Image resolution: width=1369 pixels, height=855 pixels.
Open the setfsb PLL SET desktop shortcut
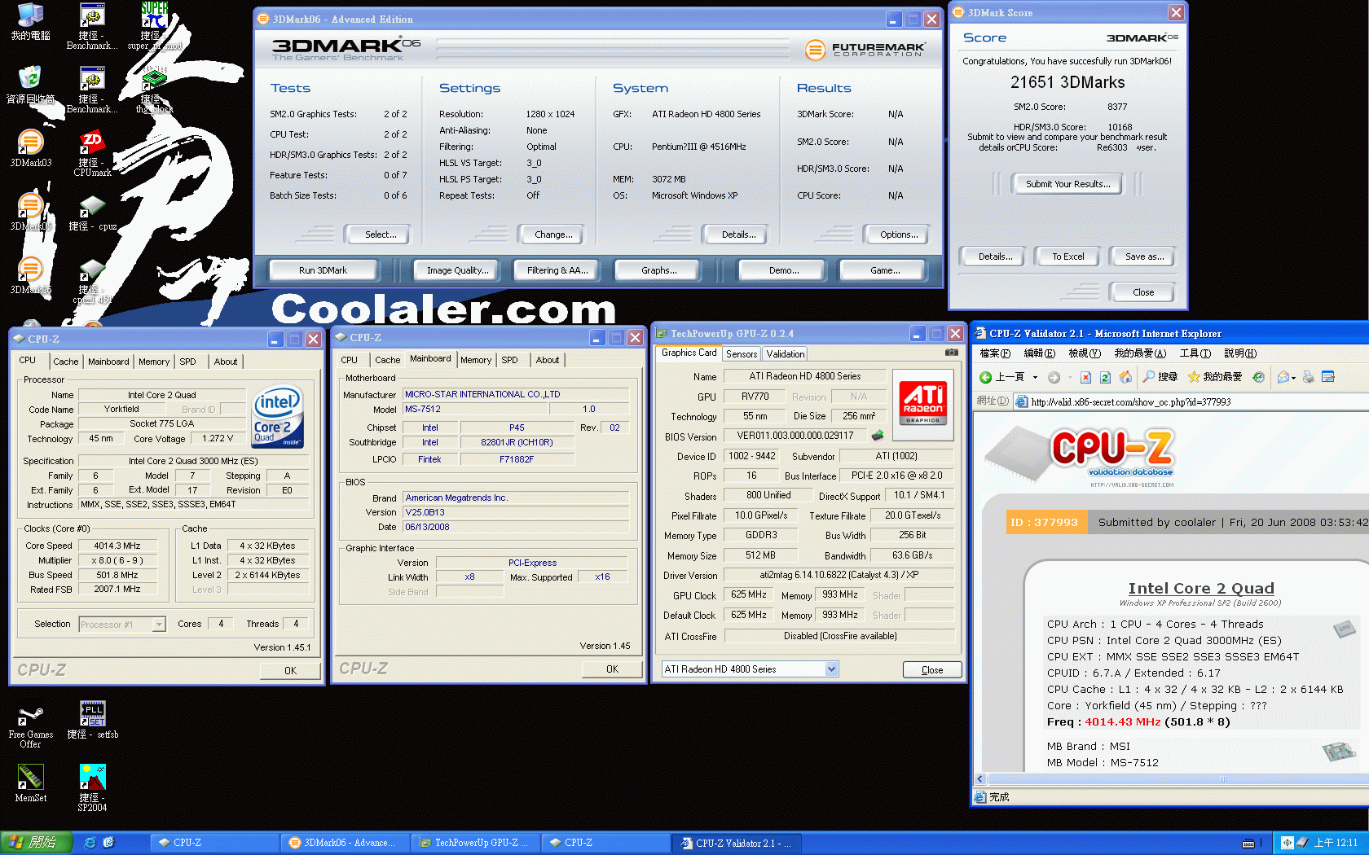pos(93,719)
